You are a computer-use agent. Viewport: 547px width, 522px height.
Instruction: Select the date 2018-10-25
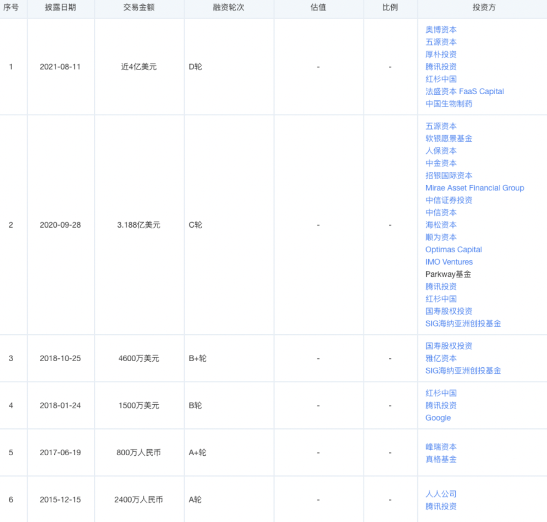[x=60, y=358]
